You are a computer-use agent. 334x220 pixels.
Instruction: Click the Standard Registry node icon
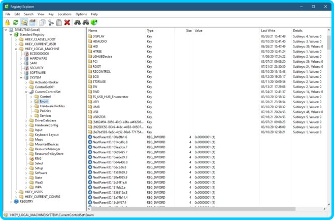coord(16,34)
